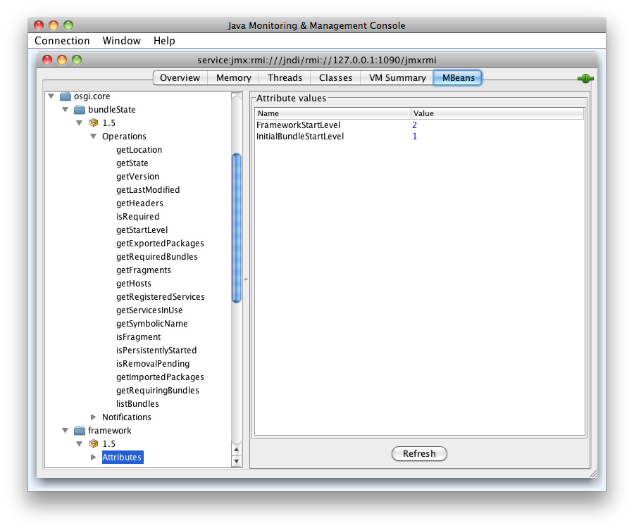Select the getImportedPackages operation
Viewport: 634px width, 530px height.
click(x=160, y=377)
